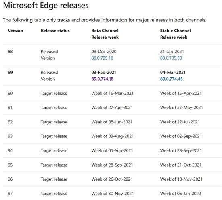This screenshot has width=222, height=200.
Task: Select the Version column header
Action: [x=15, y=31]
